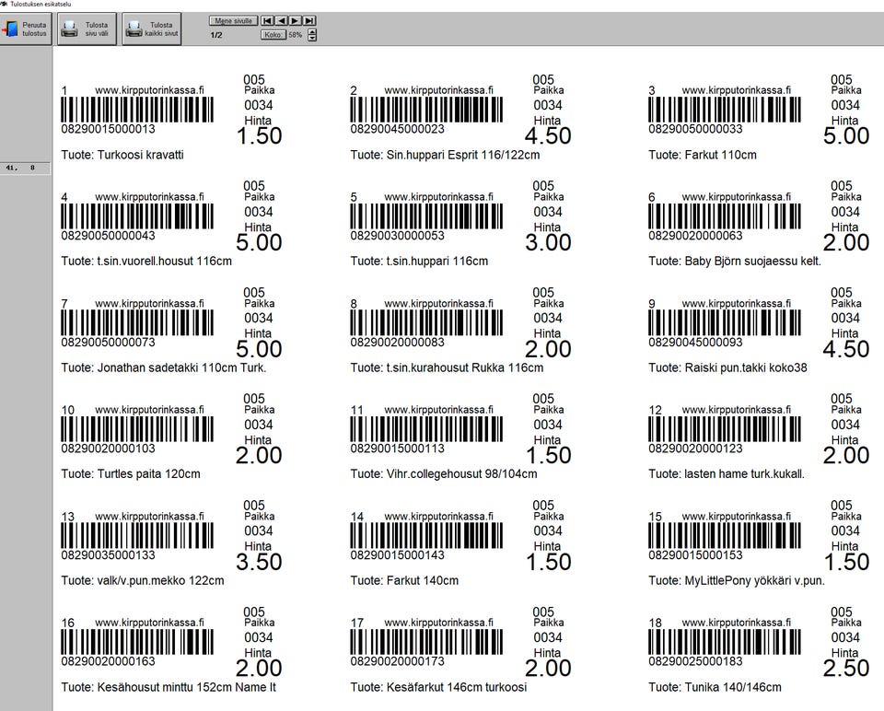Jump to the first page of the preview
Screen dimensions: 884x711
click(x=267, y=21)
